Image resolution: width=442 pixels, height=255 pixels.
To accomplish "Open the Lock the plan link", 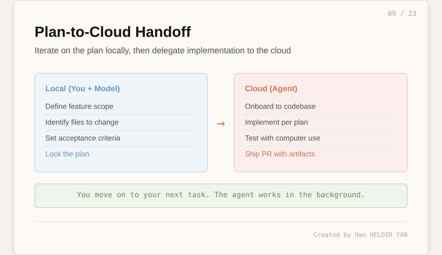I will (x=67, y=154).
